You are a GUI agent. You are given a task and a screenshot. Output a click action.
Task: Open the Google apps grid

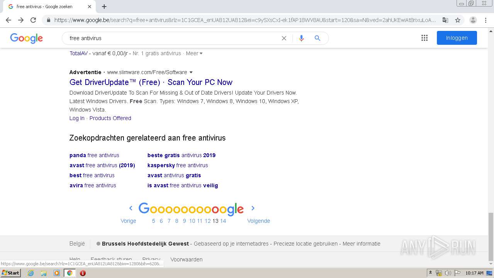pyautogui.click(x=425, y=38)
